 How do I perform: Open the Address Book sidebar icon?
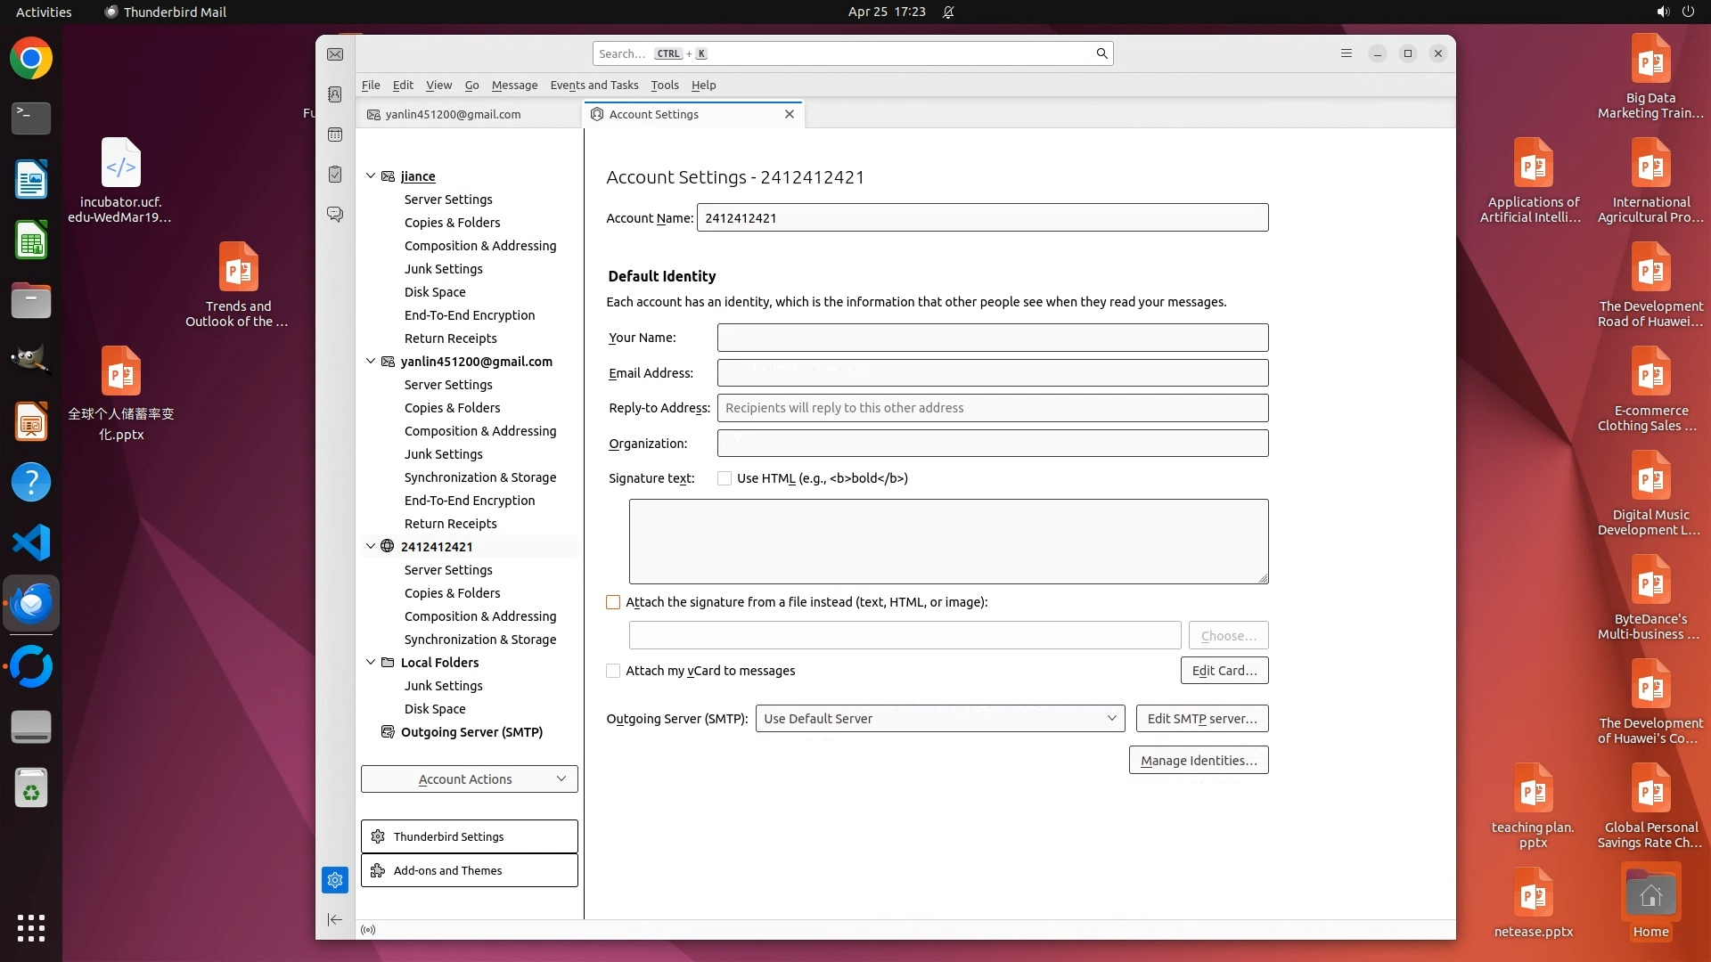(335, 94)
